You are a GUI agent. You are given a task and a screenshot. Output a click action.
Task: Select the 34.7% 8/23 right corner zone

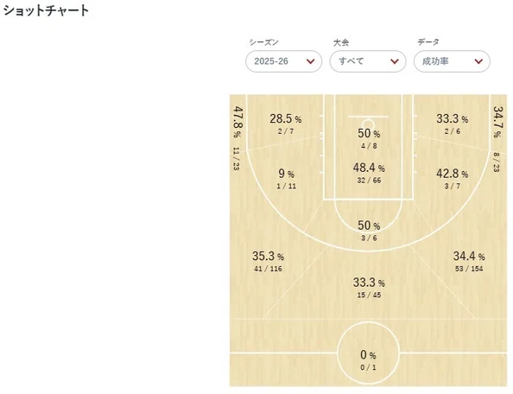497,139
